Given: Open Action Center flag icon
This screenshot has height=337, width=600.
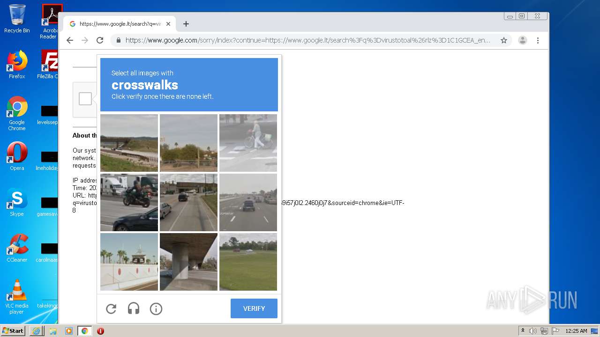Looking at the screenshot, I should click(x=555, y=331).
